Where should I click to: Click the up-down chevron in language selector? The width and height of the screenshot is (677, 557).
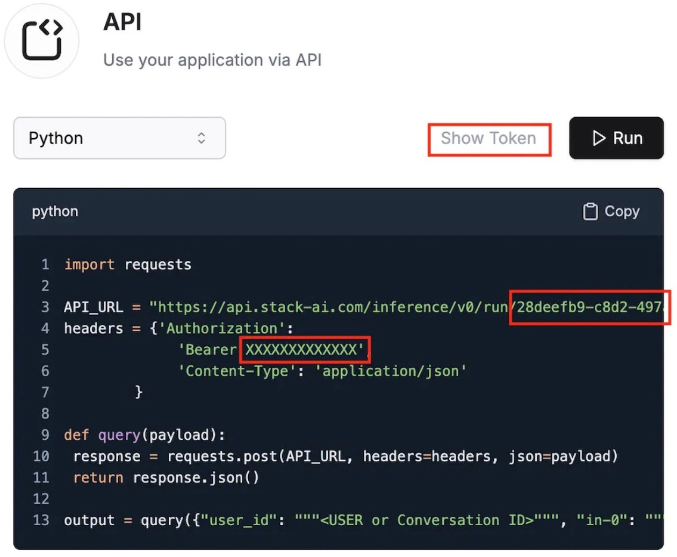pyautogui.click(x=201, y=138)
